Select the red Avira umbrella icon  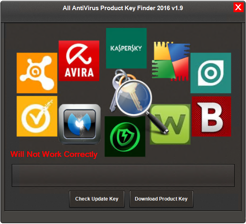(x=79, y=61)
